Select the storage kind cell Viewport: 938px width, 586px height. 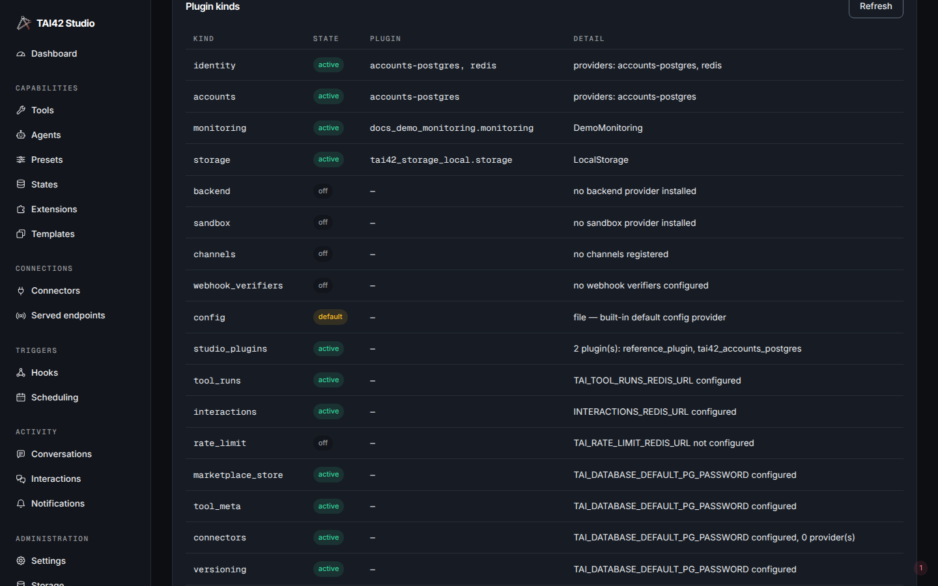212,160
